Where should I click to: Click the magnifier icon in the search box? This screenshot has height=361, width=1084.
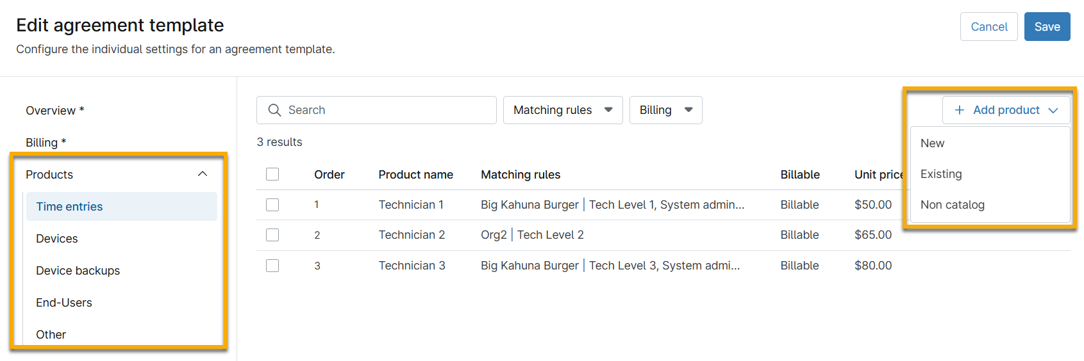(274, 110)
